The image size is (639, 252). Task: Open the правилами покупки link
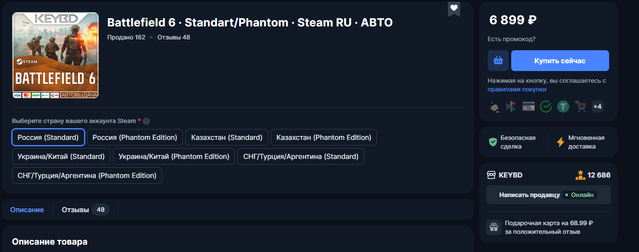517,89
